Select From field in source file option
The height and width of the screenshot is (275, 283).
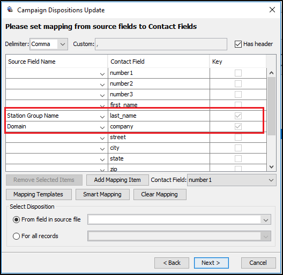pos(16,220)
